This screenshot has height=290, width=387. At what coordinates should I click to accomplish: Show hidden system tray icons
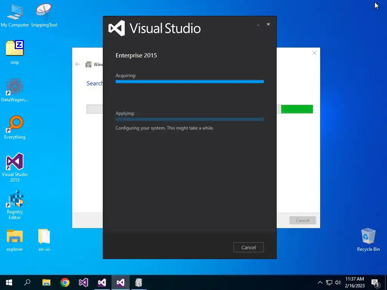click(x=320, y=282)
